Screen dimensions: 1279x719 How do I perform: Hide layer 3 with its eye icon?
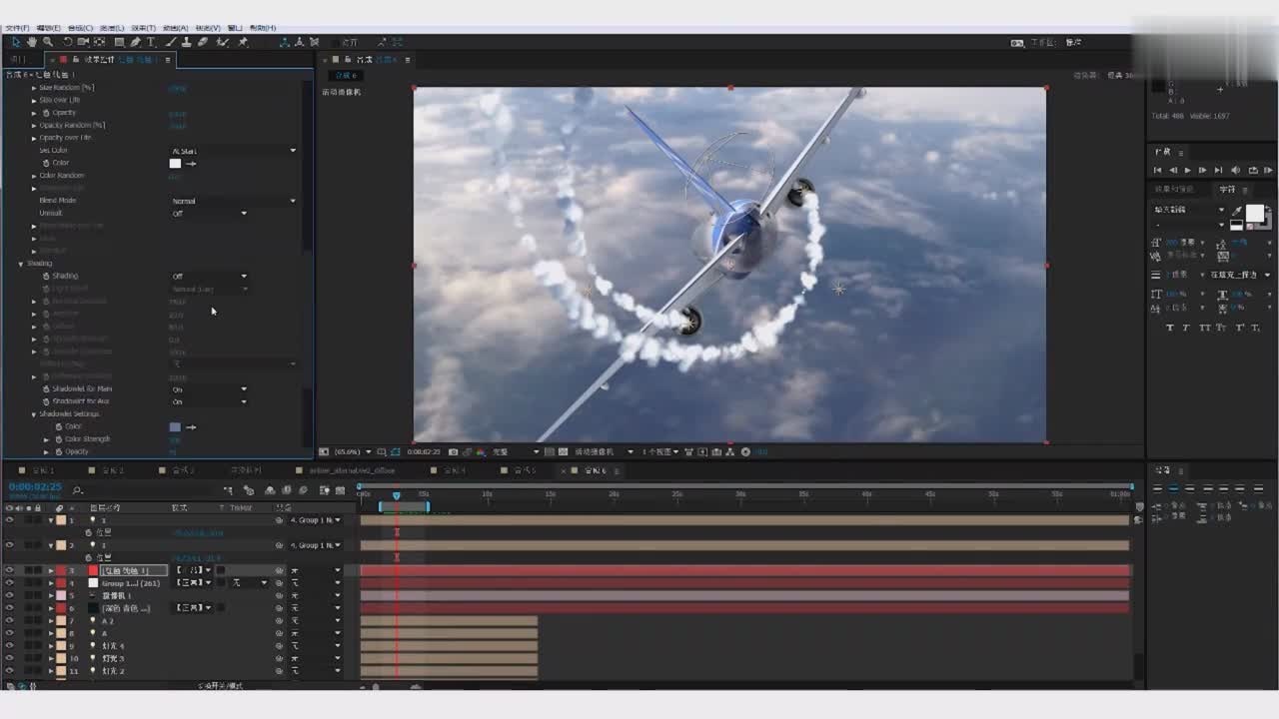click(x=9, y=570)
